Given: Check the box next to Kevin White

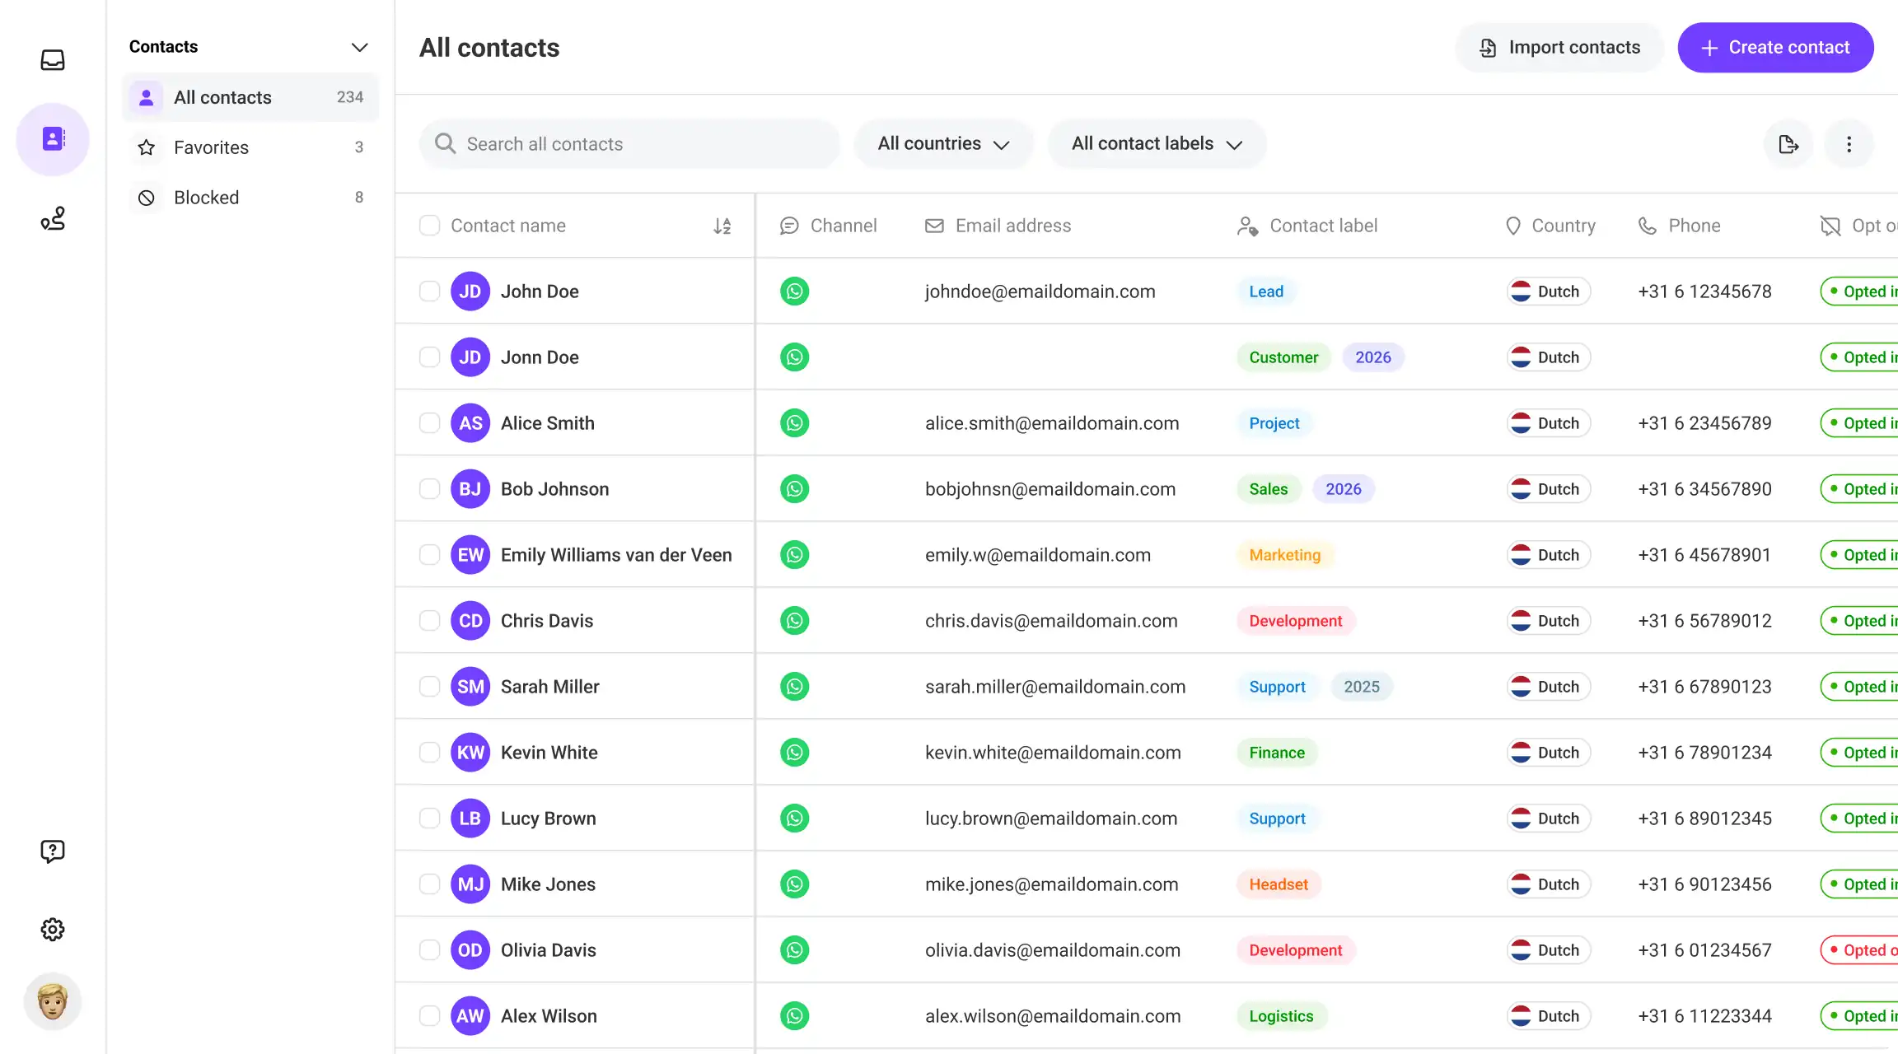Looking at the screenshot, I should (429, 753).
